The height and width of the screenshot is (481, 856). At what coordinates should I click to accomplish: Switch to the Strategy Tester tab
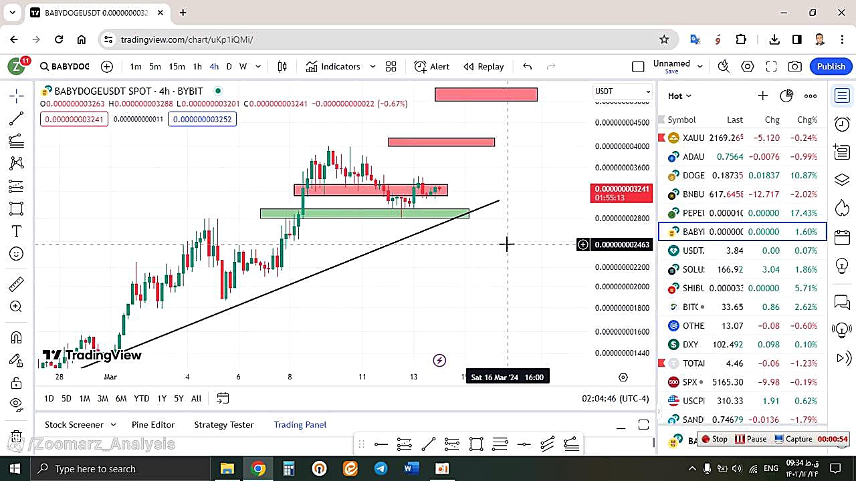(x=224, y=425)
